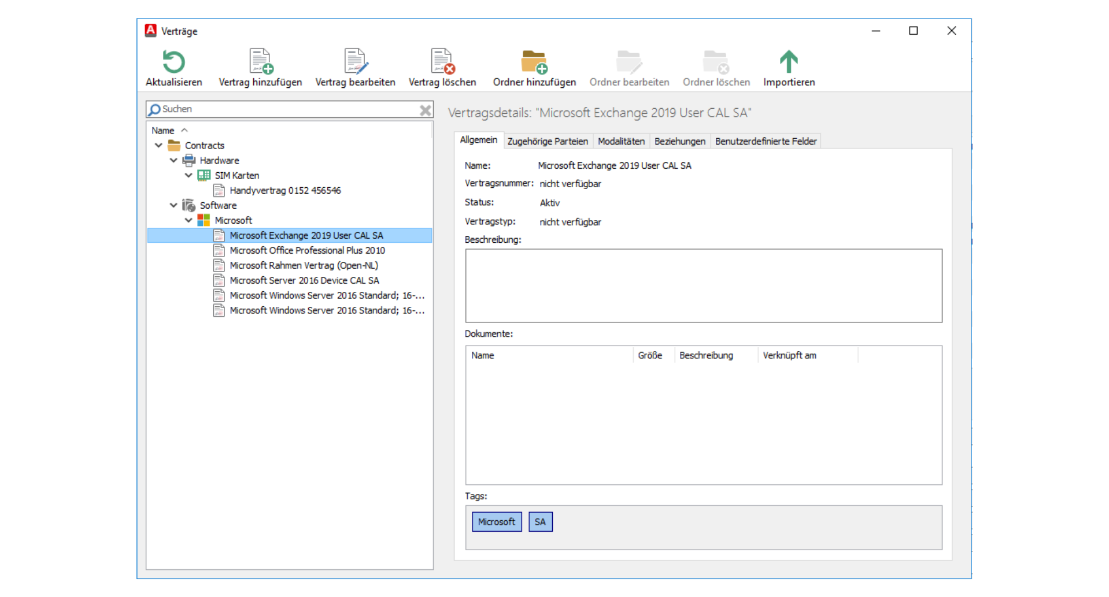Select the Hardware folder label

point(219,161)
